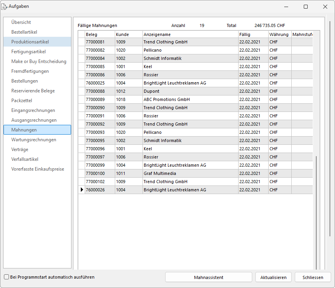
Task: Click the Fällig column header
Action: tap(253, 34)
